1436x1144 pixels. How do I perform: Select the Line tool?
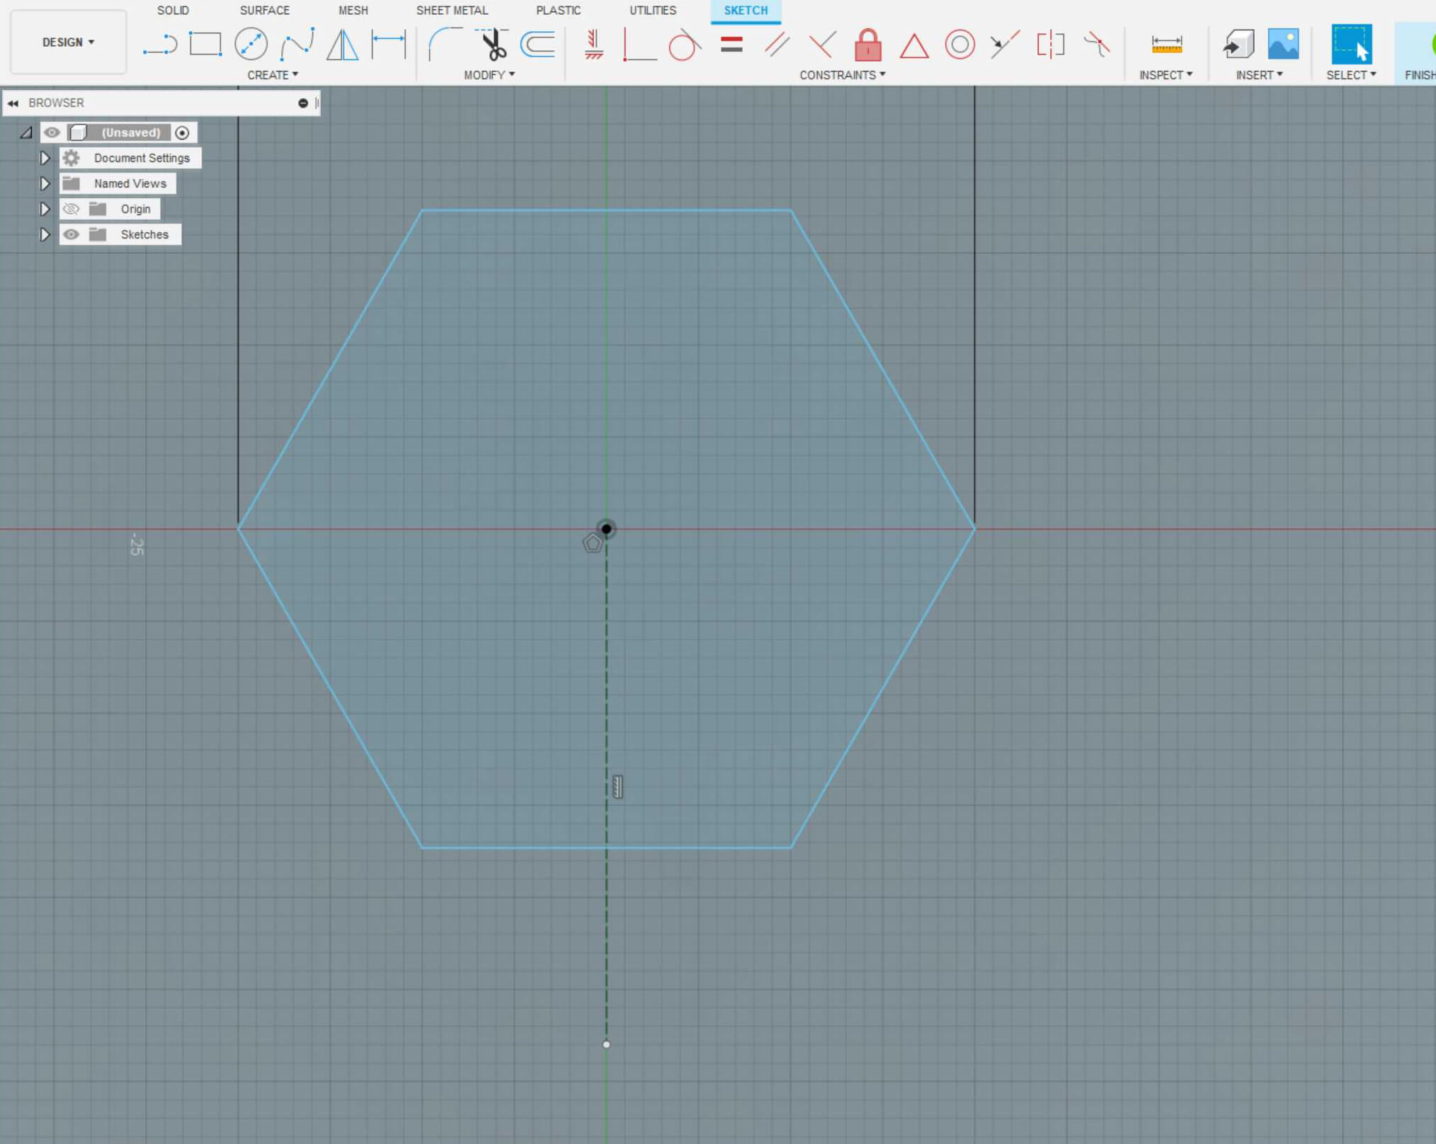(x=160, y=45)
